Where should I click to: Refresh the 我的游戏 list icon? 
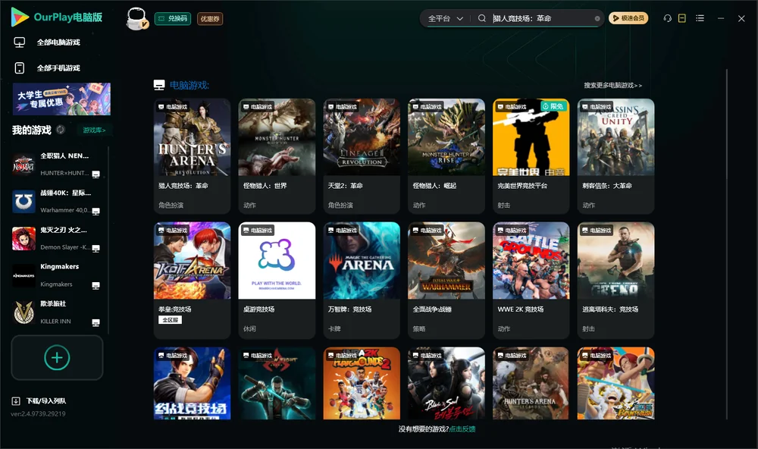(61, 130)
